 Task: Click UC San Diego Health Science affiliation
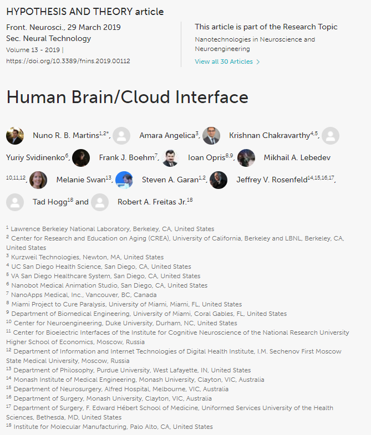coord(99,267)
